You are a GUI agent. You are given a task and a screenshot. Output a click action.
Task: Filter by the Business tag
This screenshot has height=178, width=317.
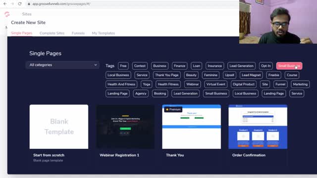point(159,66)
